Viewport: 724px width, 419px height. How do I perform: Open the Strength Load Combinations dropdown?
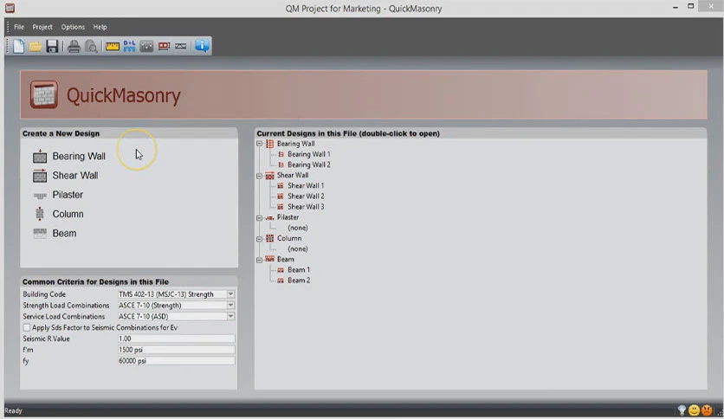(x=230, y=305)
